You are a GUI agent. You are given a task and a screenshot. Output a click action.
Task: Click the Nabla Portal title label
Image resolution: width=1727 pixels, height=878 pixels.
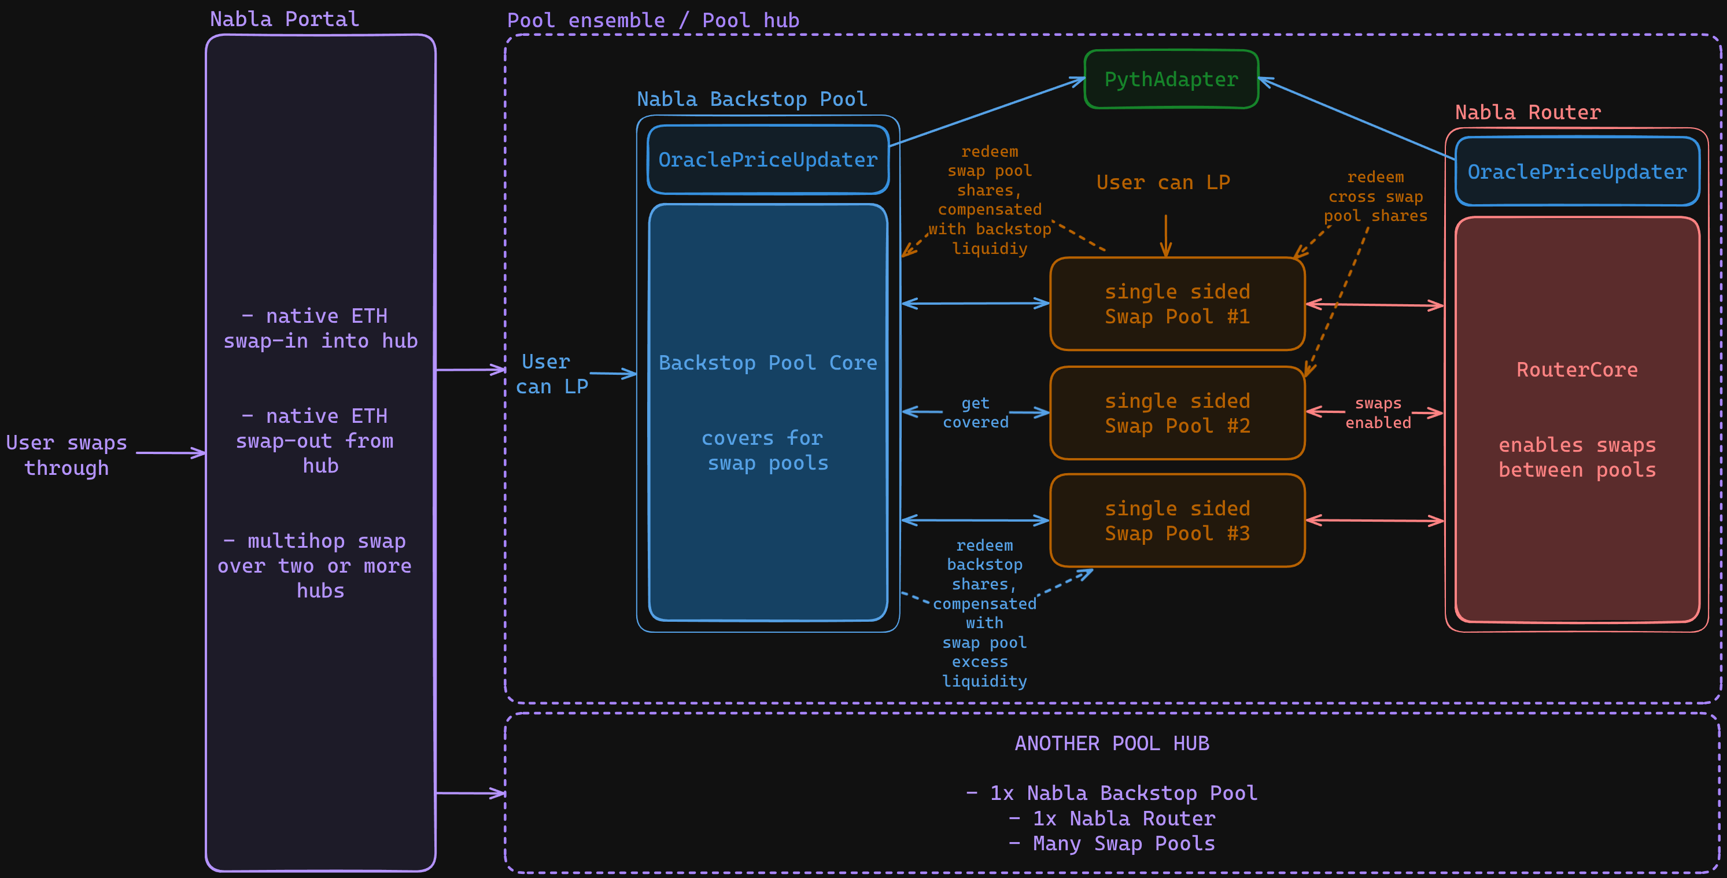tap(284, 19)
